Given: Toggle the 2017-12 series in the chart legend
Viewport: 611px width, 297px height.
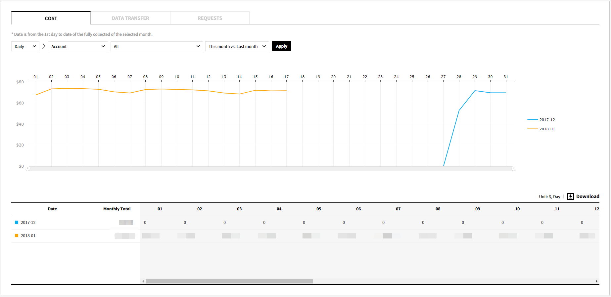Looking at the screenshot, I should 541,120.
